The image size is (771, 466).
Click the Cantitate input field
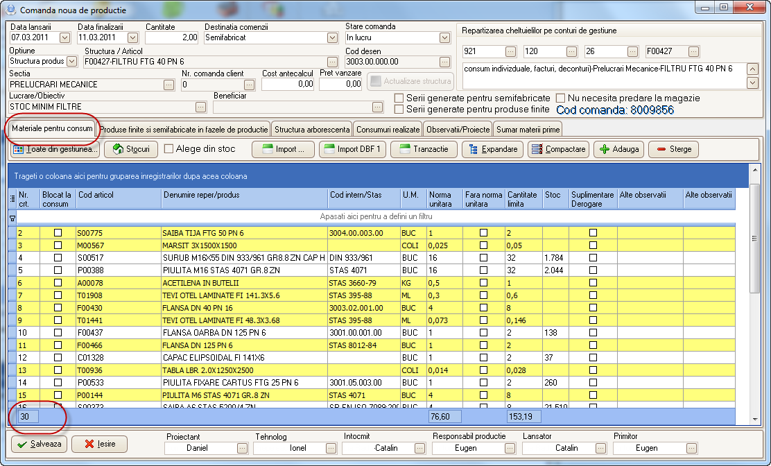[171, 37]
